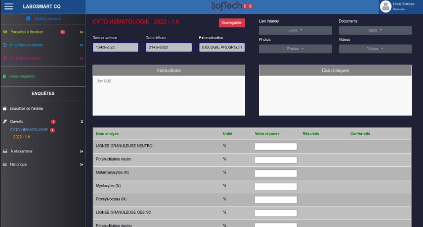The image size is (423, 227).
Task: Click the Bon CQE instruction text
Action: coord(104,81)
